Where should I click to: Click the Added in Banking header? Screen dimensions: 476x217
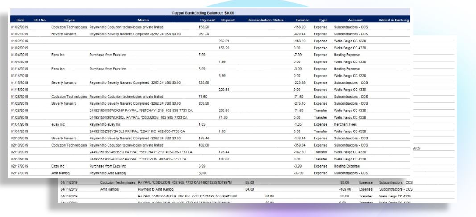point(394,20)
